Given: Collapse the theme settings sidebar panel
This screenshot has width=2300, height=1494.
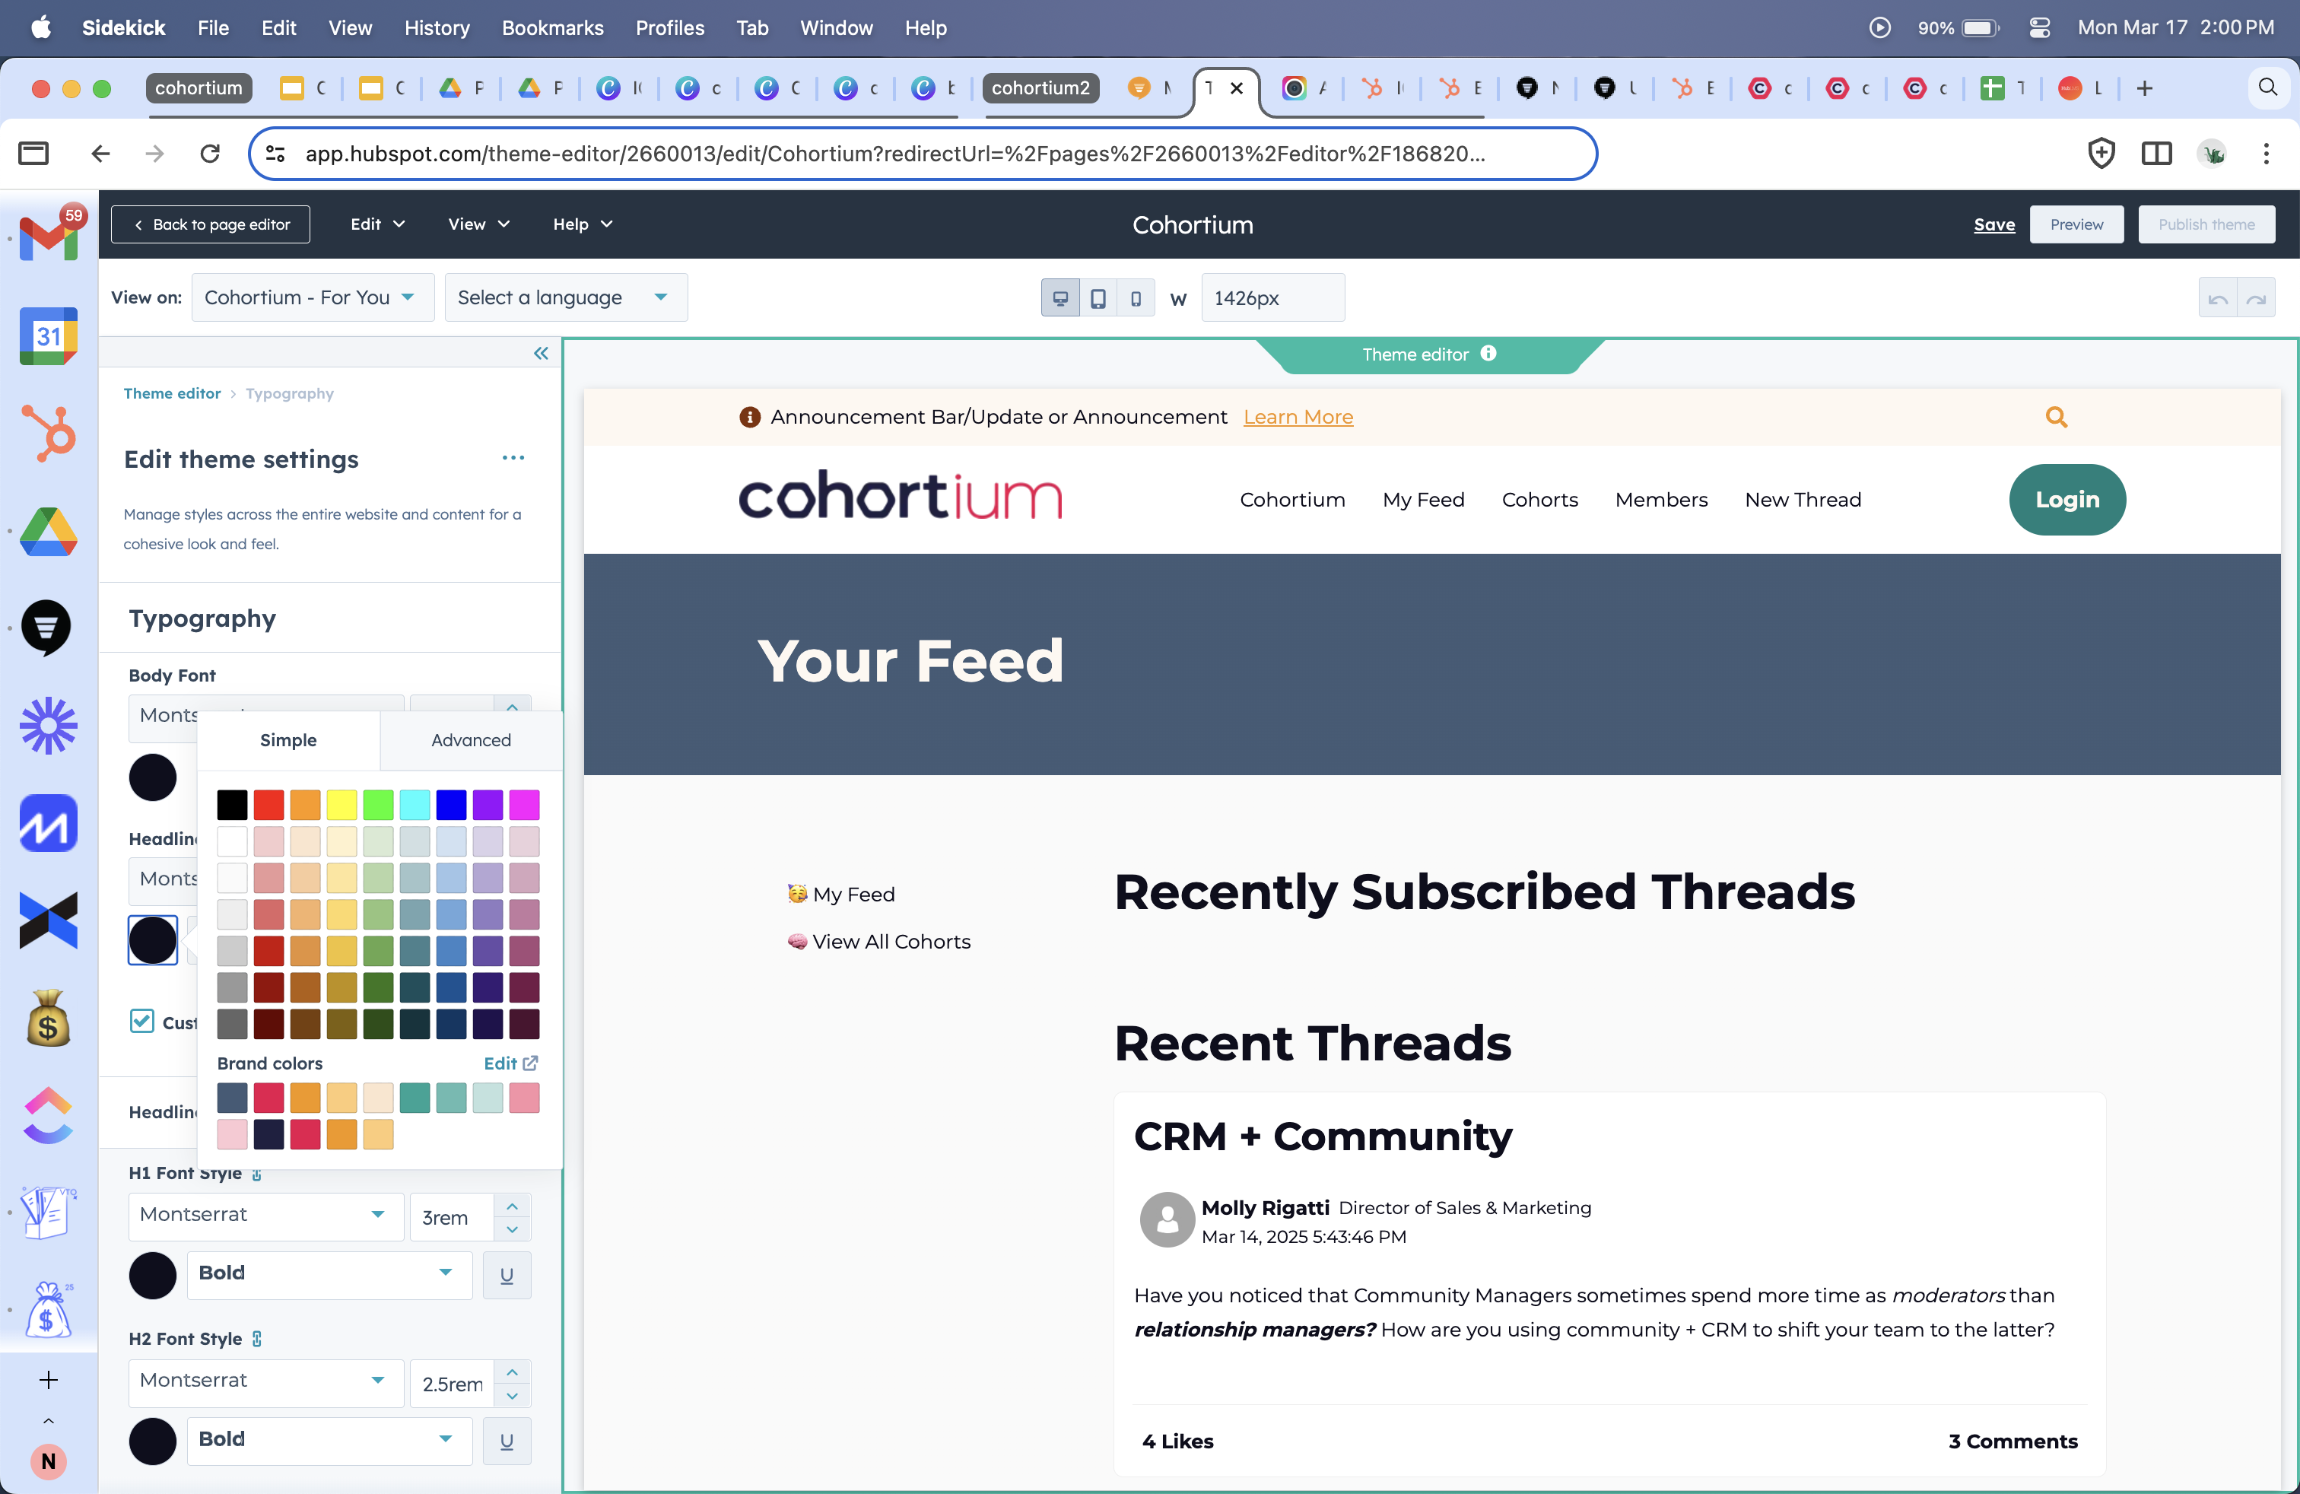Looking at the screenshot, I should coord(542,354).
